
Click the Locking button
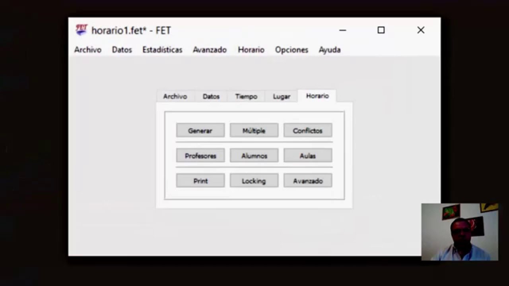pyautogui.click(x=254, y=181)
